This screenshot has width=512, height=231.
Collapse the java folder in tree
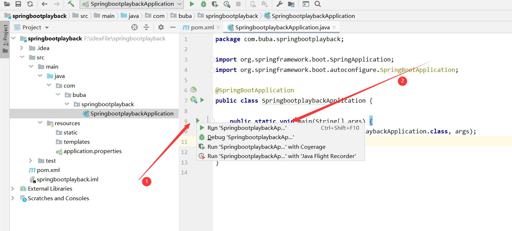point(40,76)
